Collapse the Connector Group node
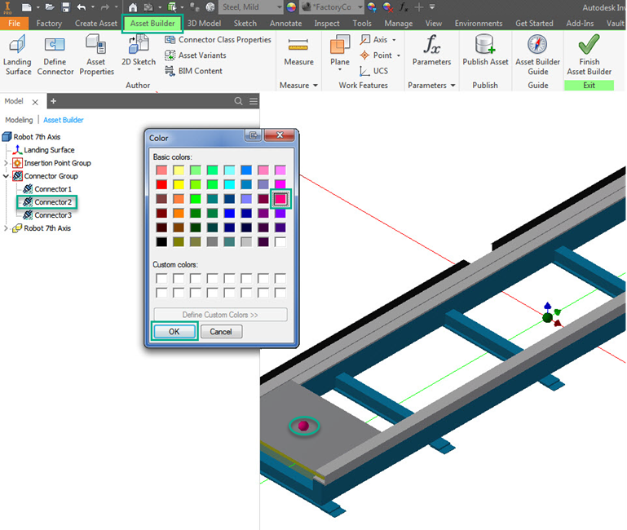Screen dimensions: 627x530 (x=6, y=176)
